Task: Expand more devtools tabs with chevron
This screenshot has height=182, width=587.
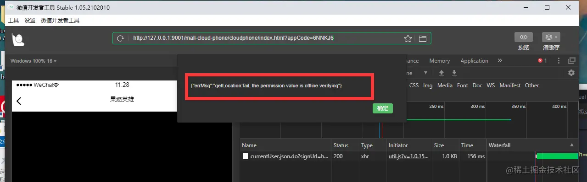Action: 500,60
